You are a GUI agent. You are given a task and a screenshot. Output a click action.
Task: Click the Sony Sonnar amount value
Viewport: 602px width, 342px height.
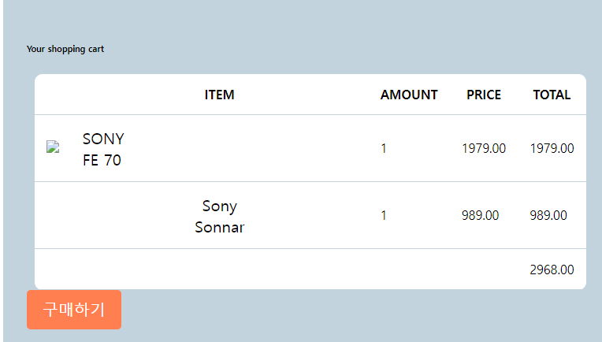pyautogui.click(x=384, y=215)
